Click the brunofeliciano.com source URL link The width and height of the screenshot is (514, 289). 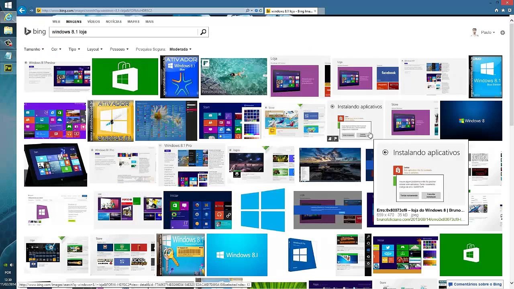point(420,220)
